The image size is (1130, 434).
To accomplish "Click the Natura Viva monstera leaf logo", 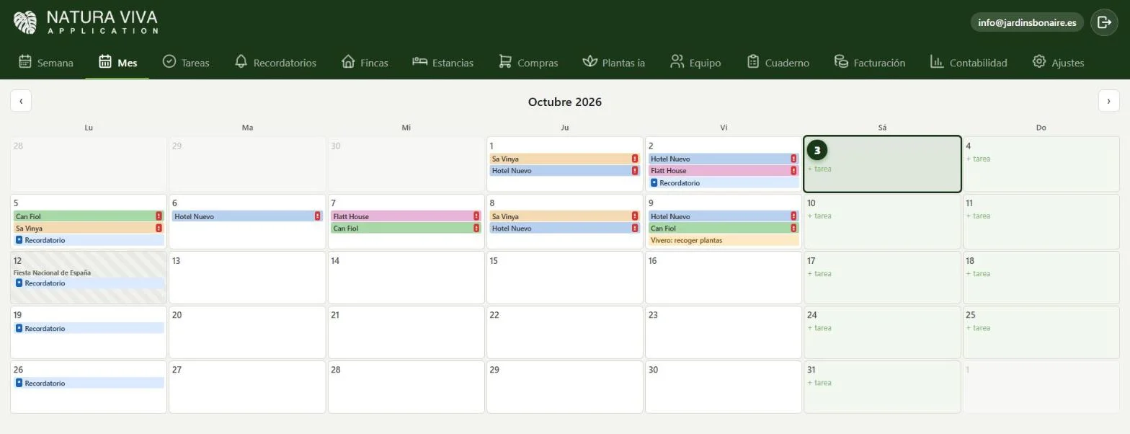I will (x=25, y=22).
